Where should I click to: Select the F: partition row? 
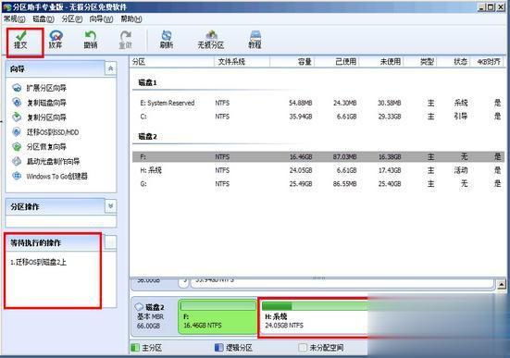pos(318,157)
